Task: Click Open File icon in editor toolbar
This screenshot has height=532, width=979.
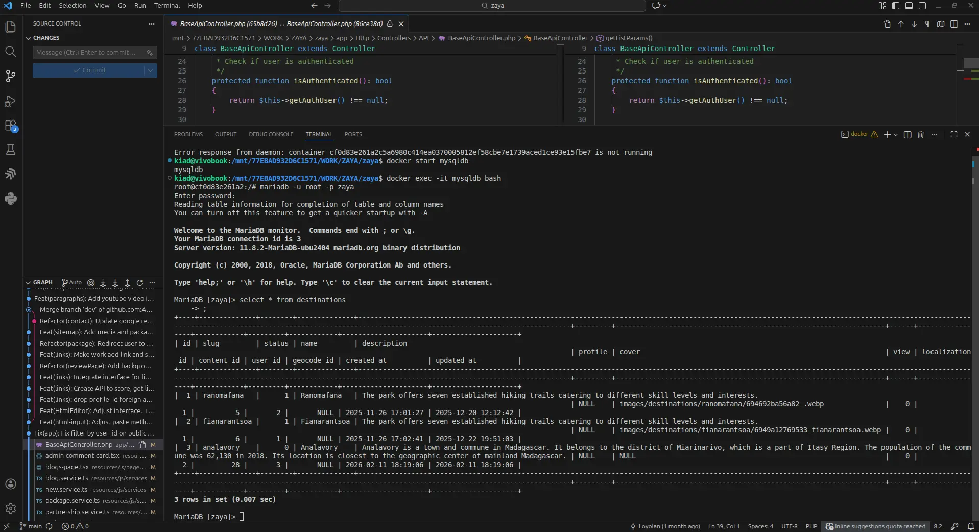Action: (887, 24)
